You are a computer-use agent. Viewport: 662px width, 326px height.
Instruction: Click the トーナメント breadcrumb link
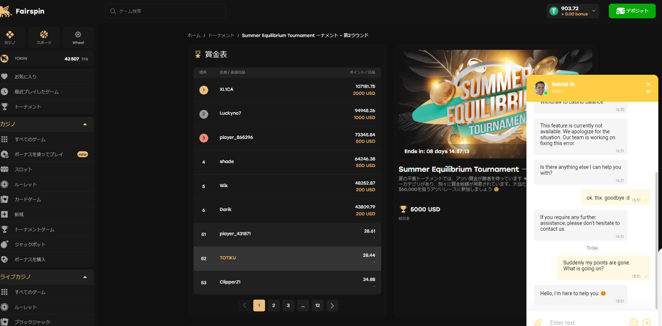pos(221,35)
